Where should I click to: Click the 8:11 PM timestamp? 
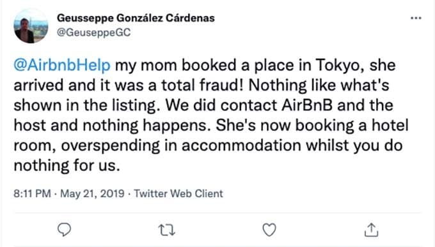[x=32, y=193]
